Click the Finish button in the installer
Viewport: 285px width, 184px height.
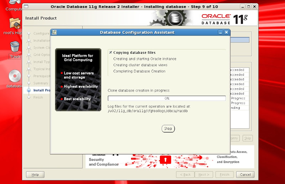click(x=224, y=174)
